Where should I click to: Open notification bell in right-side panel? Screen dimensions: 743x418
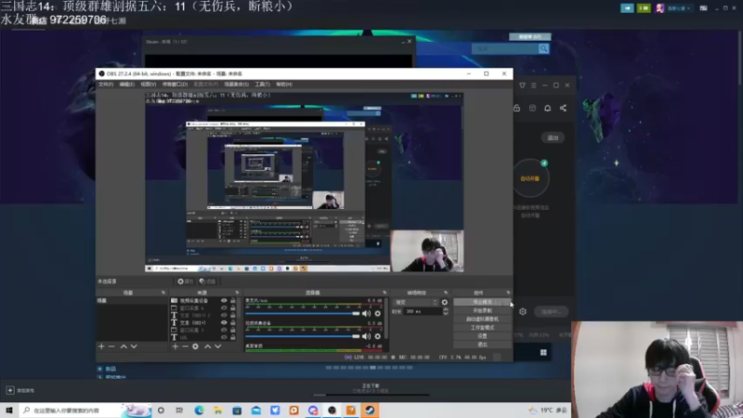point(547,108)
